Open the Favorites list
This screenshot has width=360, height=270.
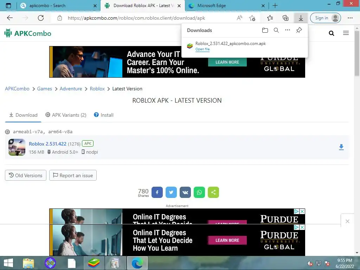pos(270,18)
